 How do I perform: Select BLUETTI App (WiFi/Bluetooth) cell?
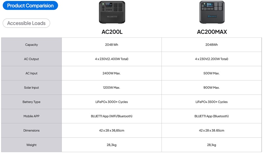coord(111,116)
